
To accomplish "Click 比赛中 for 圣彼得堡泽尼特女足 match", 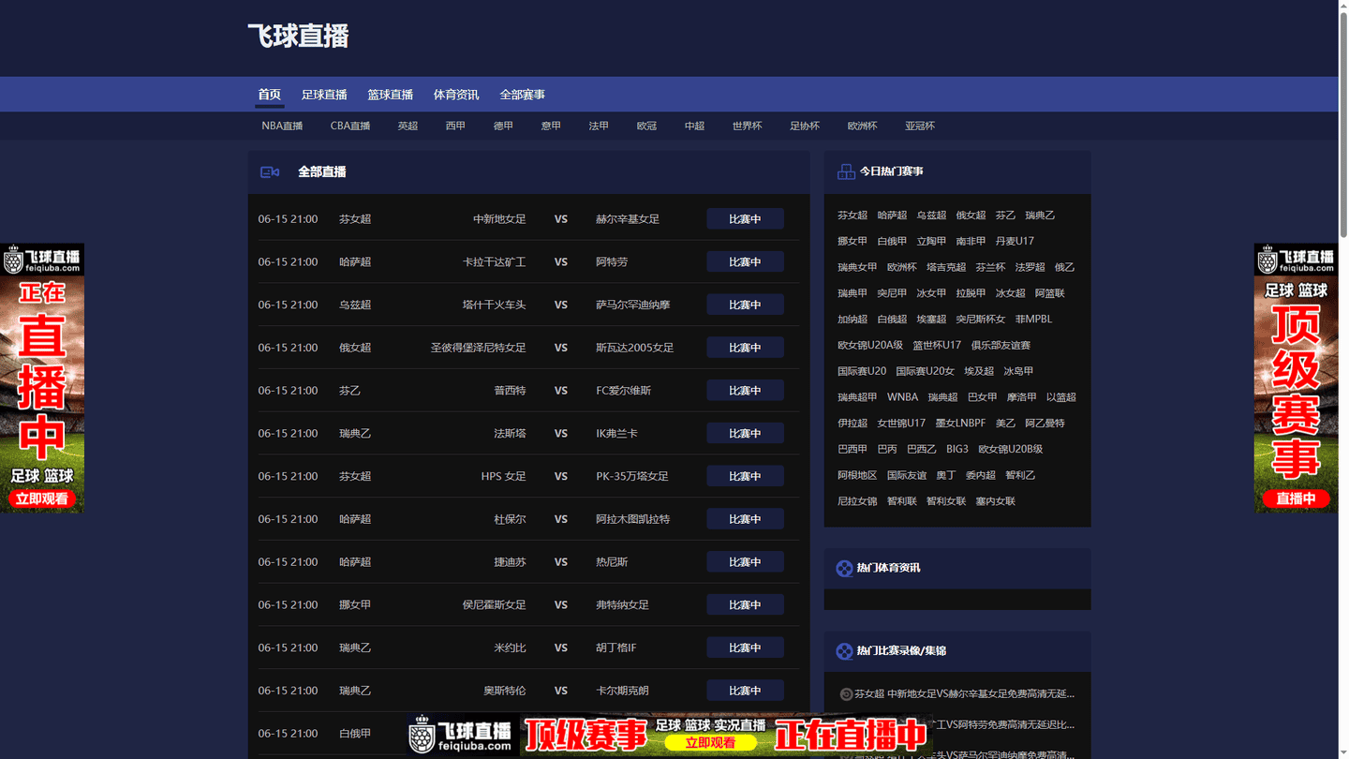I will (745, 348).
